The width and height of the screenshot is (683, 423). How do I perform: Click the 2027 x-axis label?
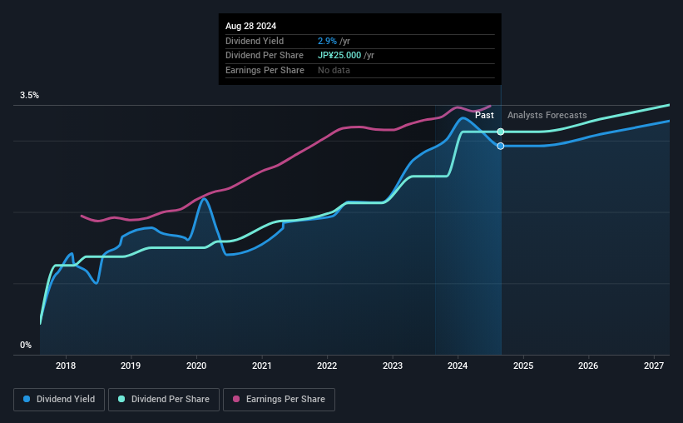[x=654, y=366]
